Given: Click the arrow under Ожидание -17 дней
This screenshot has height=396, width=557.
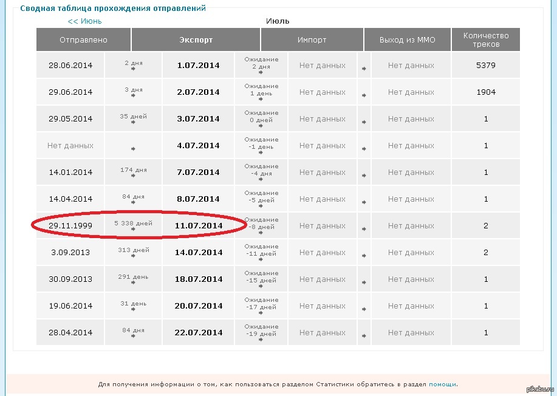Looking at the screenshot, I should click(261, 313).
